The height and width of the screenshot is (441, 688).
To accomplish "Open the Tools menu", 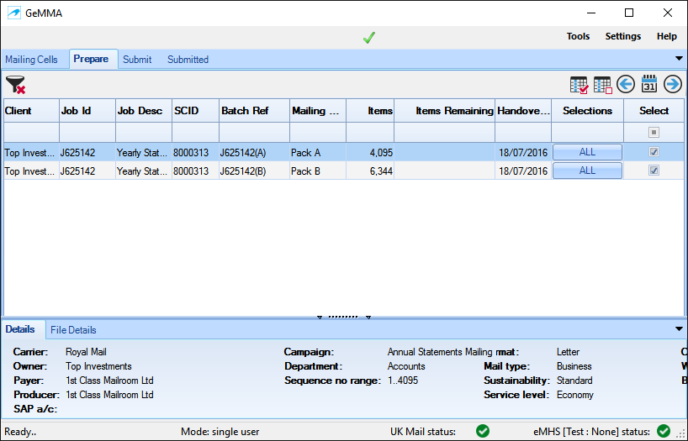I will pos(578,36).
